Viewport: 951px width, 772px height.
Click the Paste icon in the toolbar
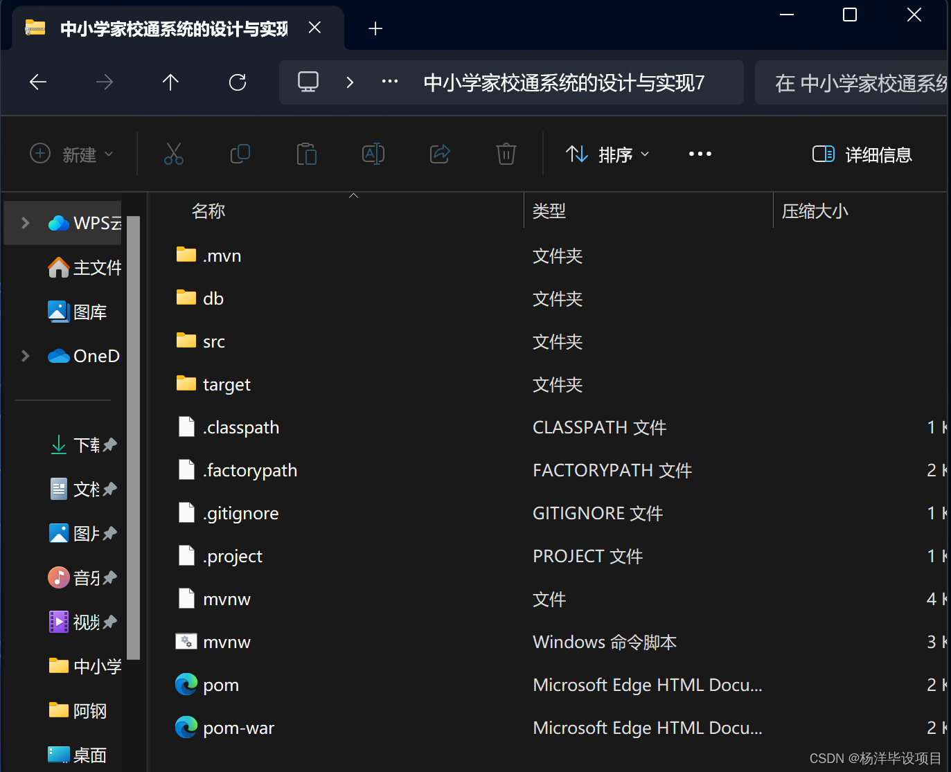pos(307,154)
